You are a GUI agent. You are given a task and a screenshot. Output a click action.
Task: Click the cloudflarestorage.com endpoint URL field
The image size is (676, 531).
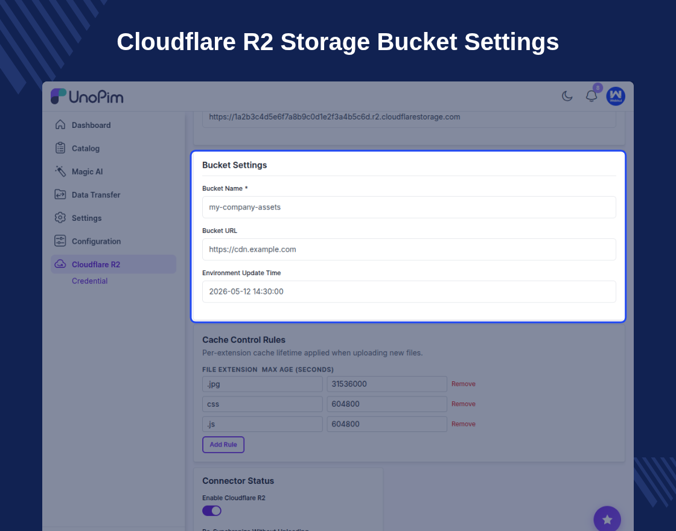point(409,118)
